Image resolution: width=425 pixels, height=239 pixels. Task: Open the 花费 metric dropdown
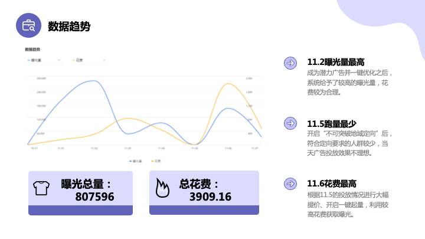coord(89,60)
